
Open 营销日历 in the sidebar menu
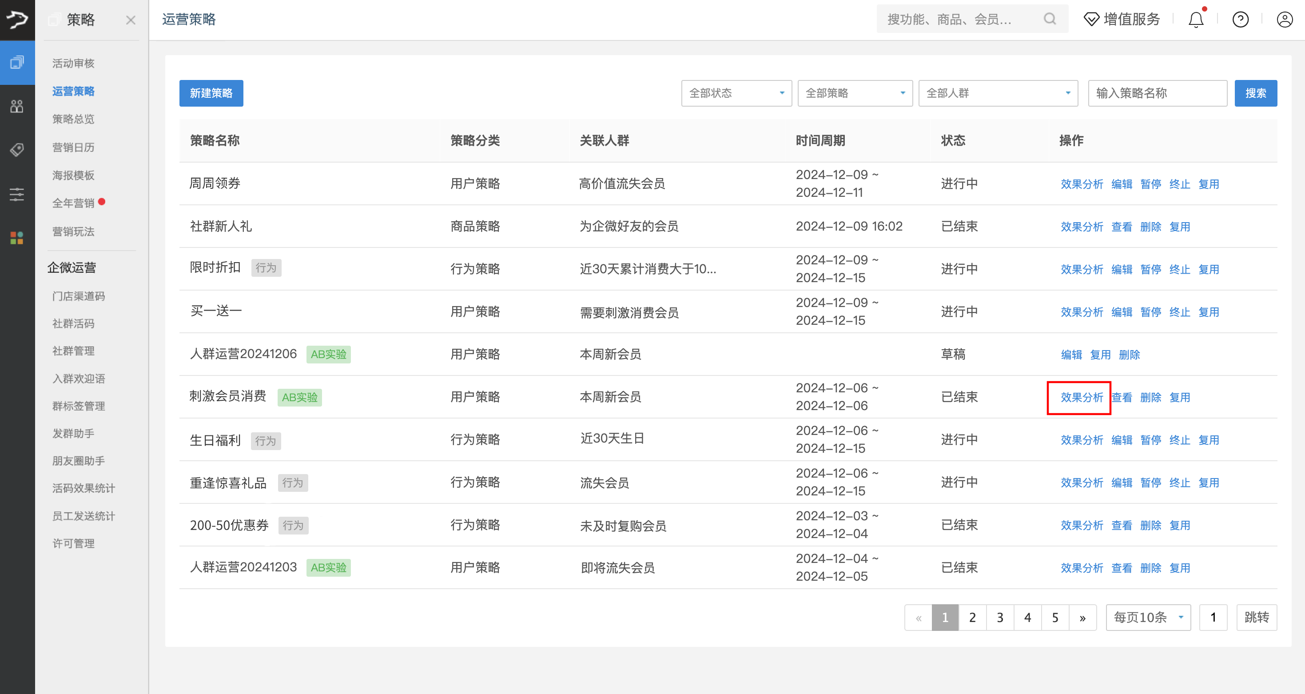coord(73,148)
